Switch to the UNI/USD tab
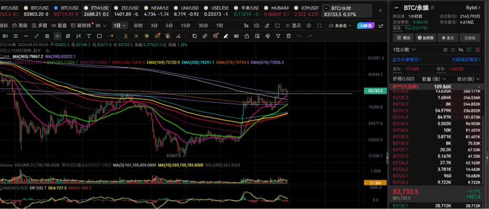 [x=186, y=11]
